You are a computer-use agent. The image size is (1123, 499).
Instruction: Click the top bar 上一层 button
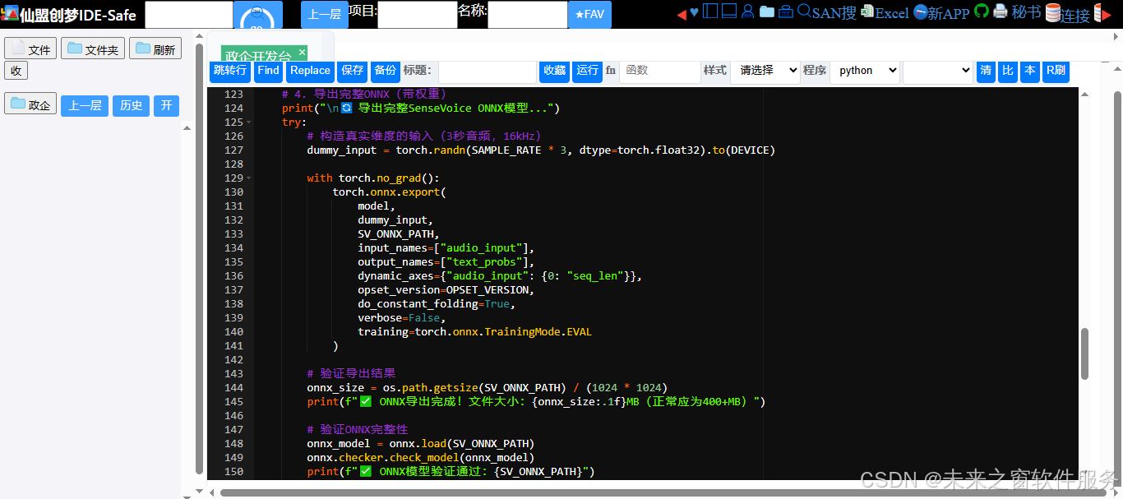pyautogui.click(x=325, y=15)
